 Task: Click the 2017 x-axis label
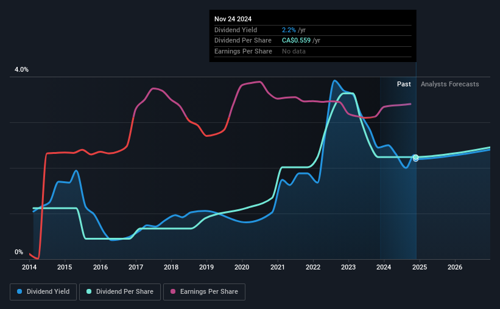[x=136, y=267]
